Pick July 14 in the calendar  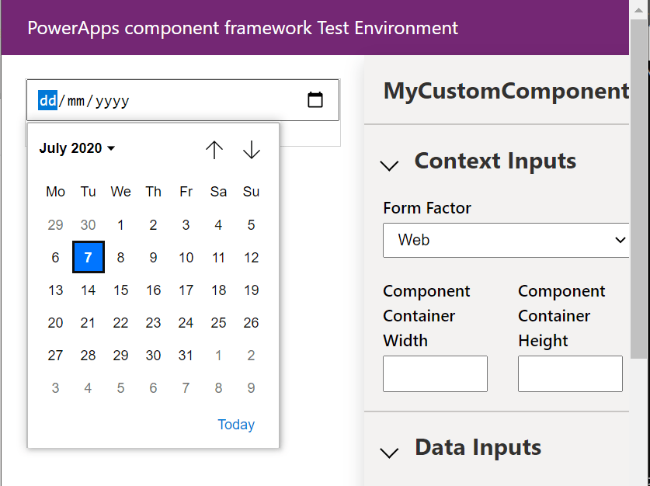[88, 290]
